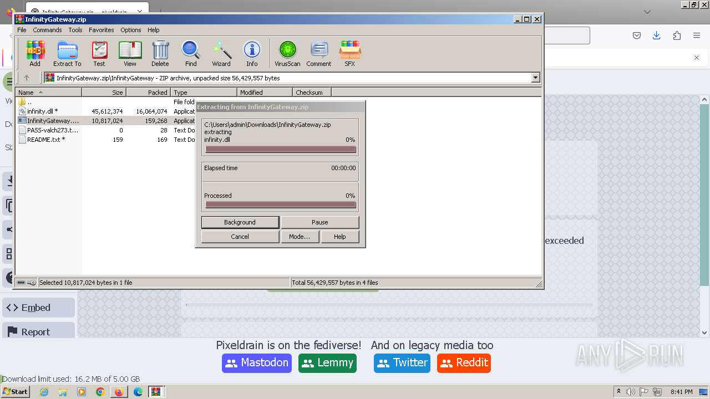This screenshot has width=710, height=399.
Task: Open Edge from the taskbar
Action: pos(138,392)
